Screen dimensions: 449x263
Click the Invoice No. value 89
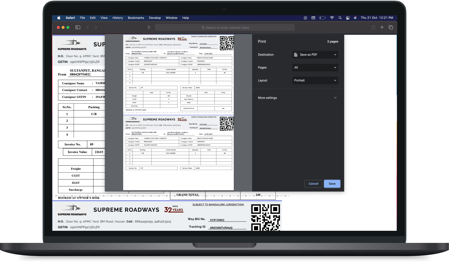(x=92, y=144)
